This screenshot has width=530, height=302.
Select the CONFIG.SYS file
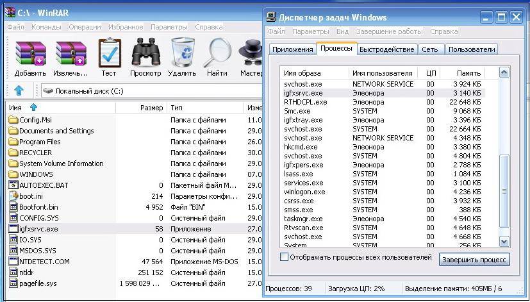[x=34, y=218]
